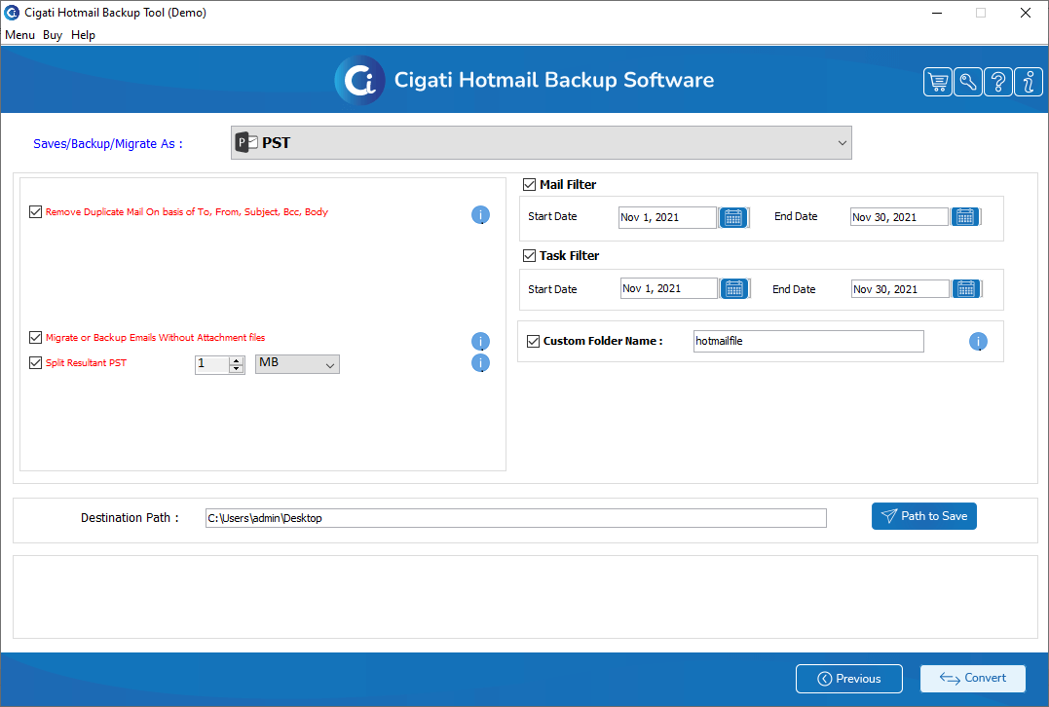This screenshot has height=707, width=1049.
Task: Open Task Filter start date calendar
Action: [734, 288]
